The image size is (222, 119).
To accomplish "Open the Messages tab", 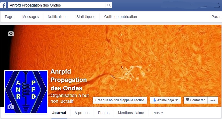I will point(30,17).
